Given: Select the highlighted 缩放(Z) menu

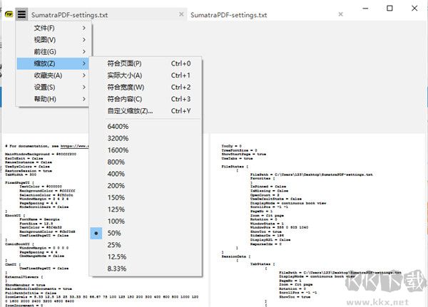Looking at the screenshot, I should (52, 63).
